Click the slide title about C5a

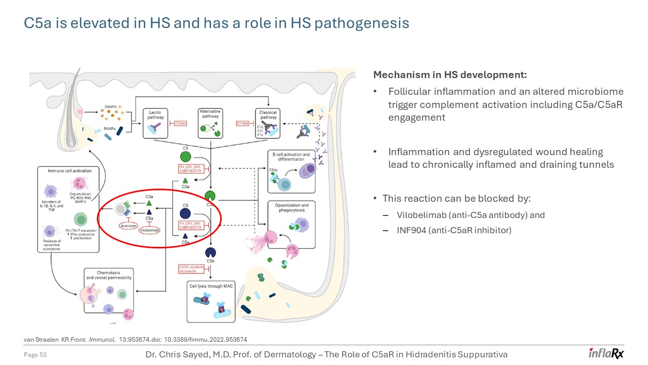pyautogui.click(x=217, y=23)
